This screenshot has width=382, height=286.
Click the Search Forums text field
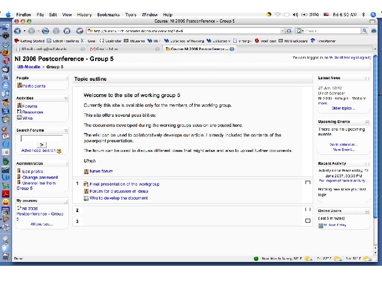pos(42,138)
